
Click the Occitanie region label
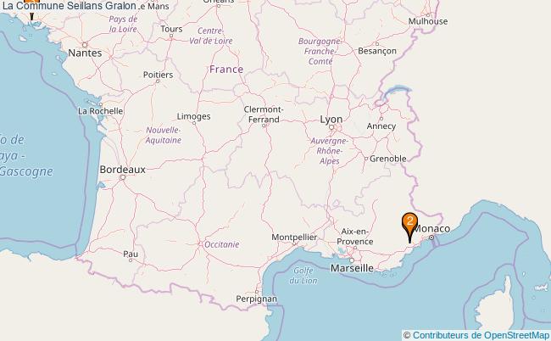pos(222,244)
